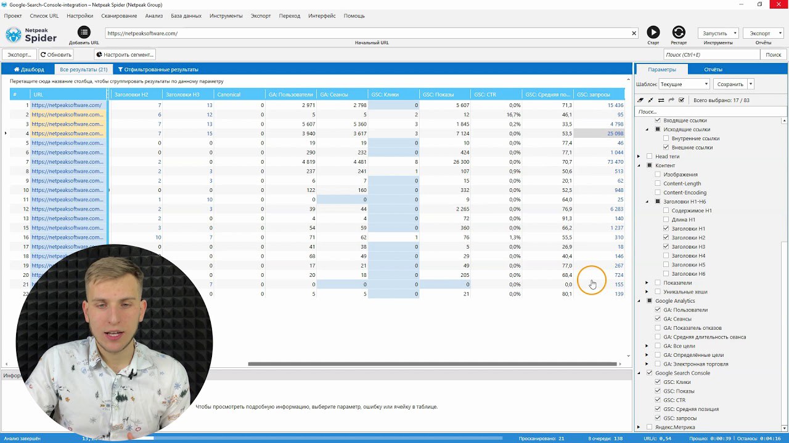The width and height of the screenshot is (789, 443).
Task: Collapse the Google Analytics tree node
Action: tap(639, 301)
